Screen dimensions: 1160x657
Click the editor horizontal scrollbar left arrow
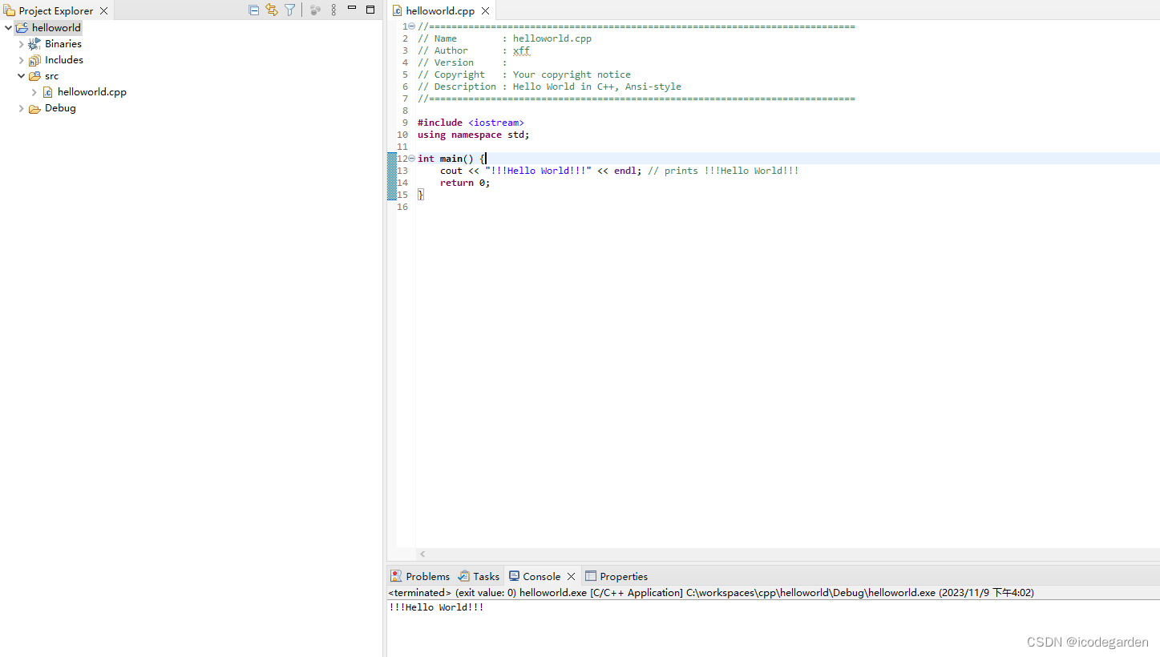point(423,554)
